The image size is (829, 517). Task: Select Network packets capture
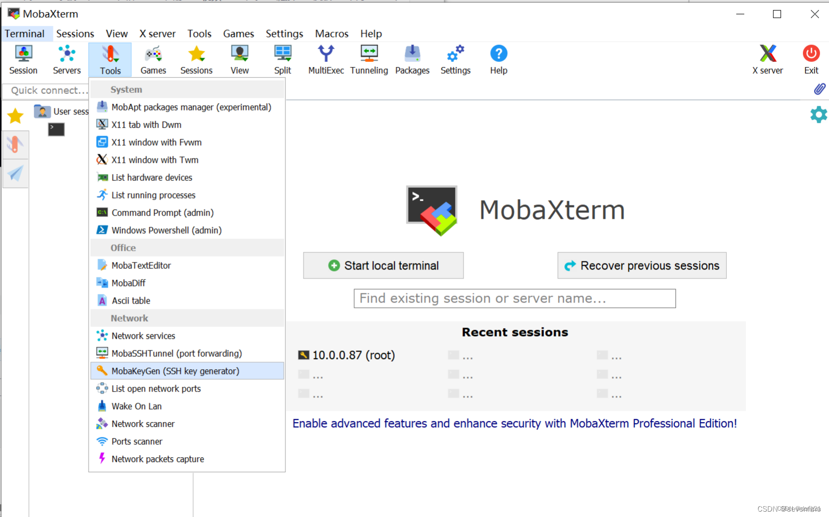click(x=187, y=459)
